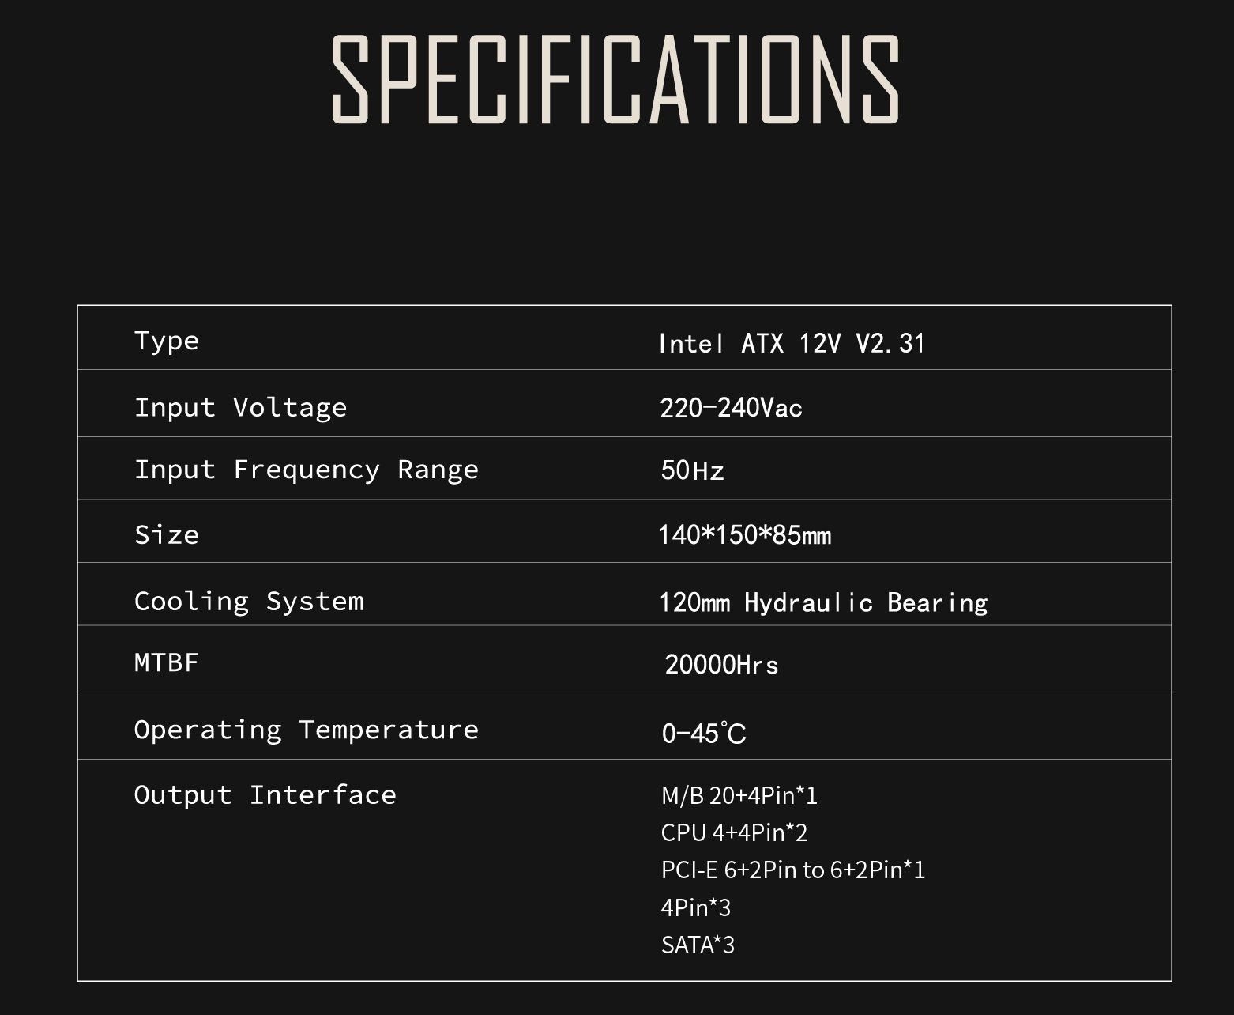Click the Intel ATX 12V V2.31 value

[791, 343]
